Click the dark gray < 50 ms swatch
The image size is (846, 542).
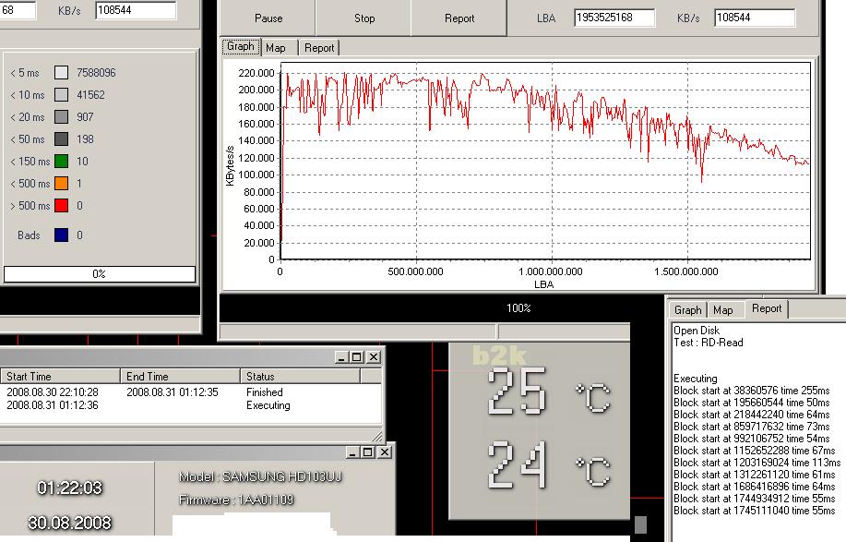click(62, 139)
